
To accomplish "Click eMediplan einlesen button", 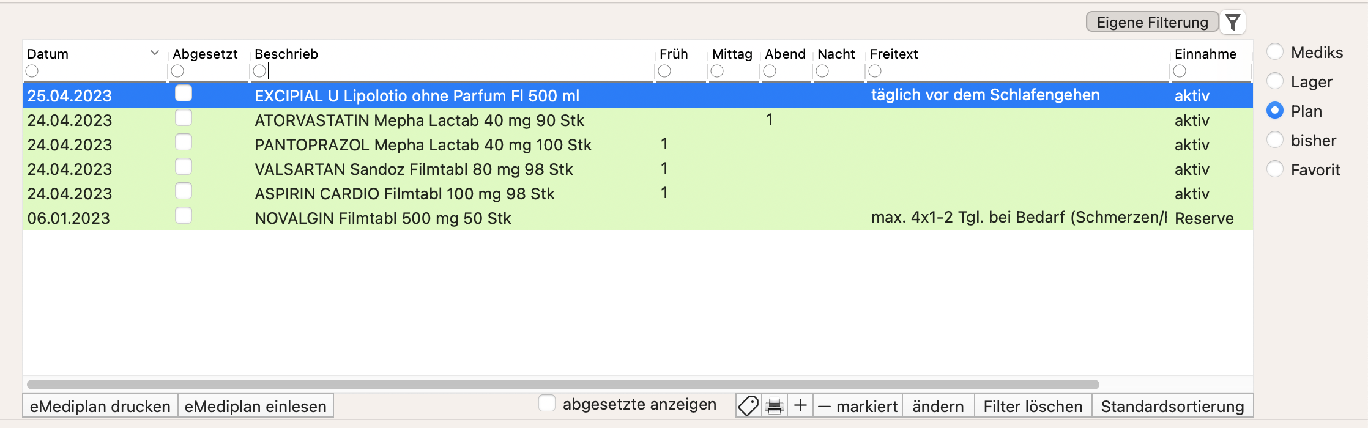I will (x=256, y=406).
